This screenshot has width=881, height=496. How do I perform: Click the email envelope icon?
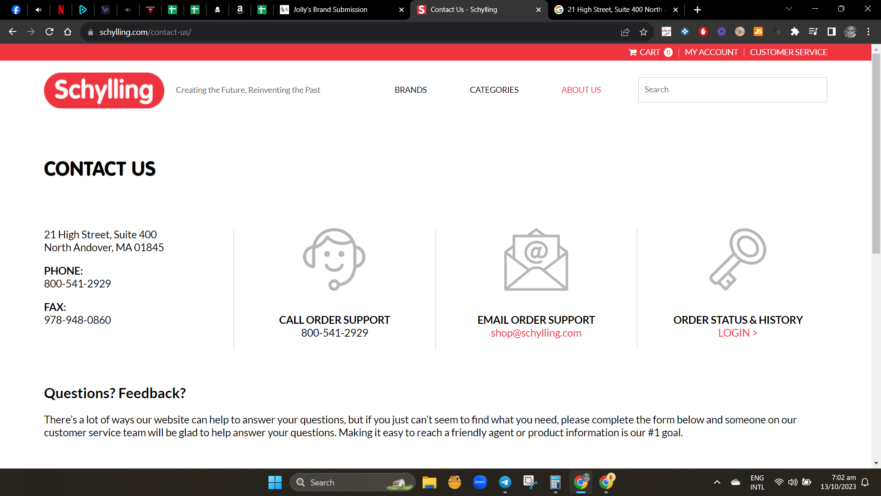[x=536, y=259]
